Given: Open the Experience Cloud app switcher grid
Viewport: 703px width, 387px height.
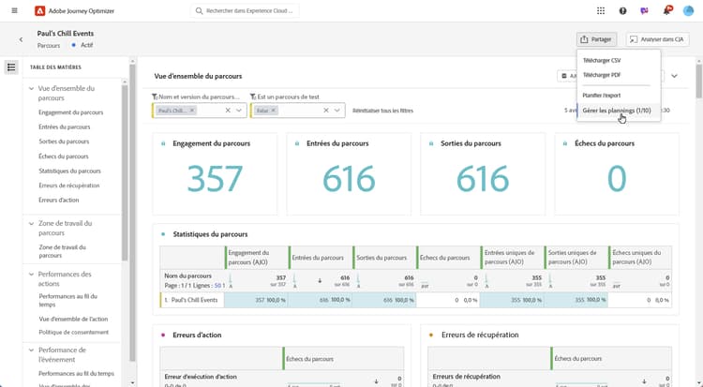Looking at the screenshot, I should pos(601,10).
